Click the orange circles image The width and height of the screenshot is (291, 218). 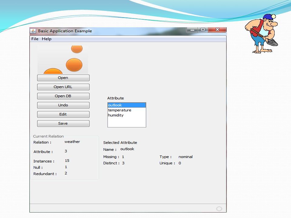pos(63,60)
